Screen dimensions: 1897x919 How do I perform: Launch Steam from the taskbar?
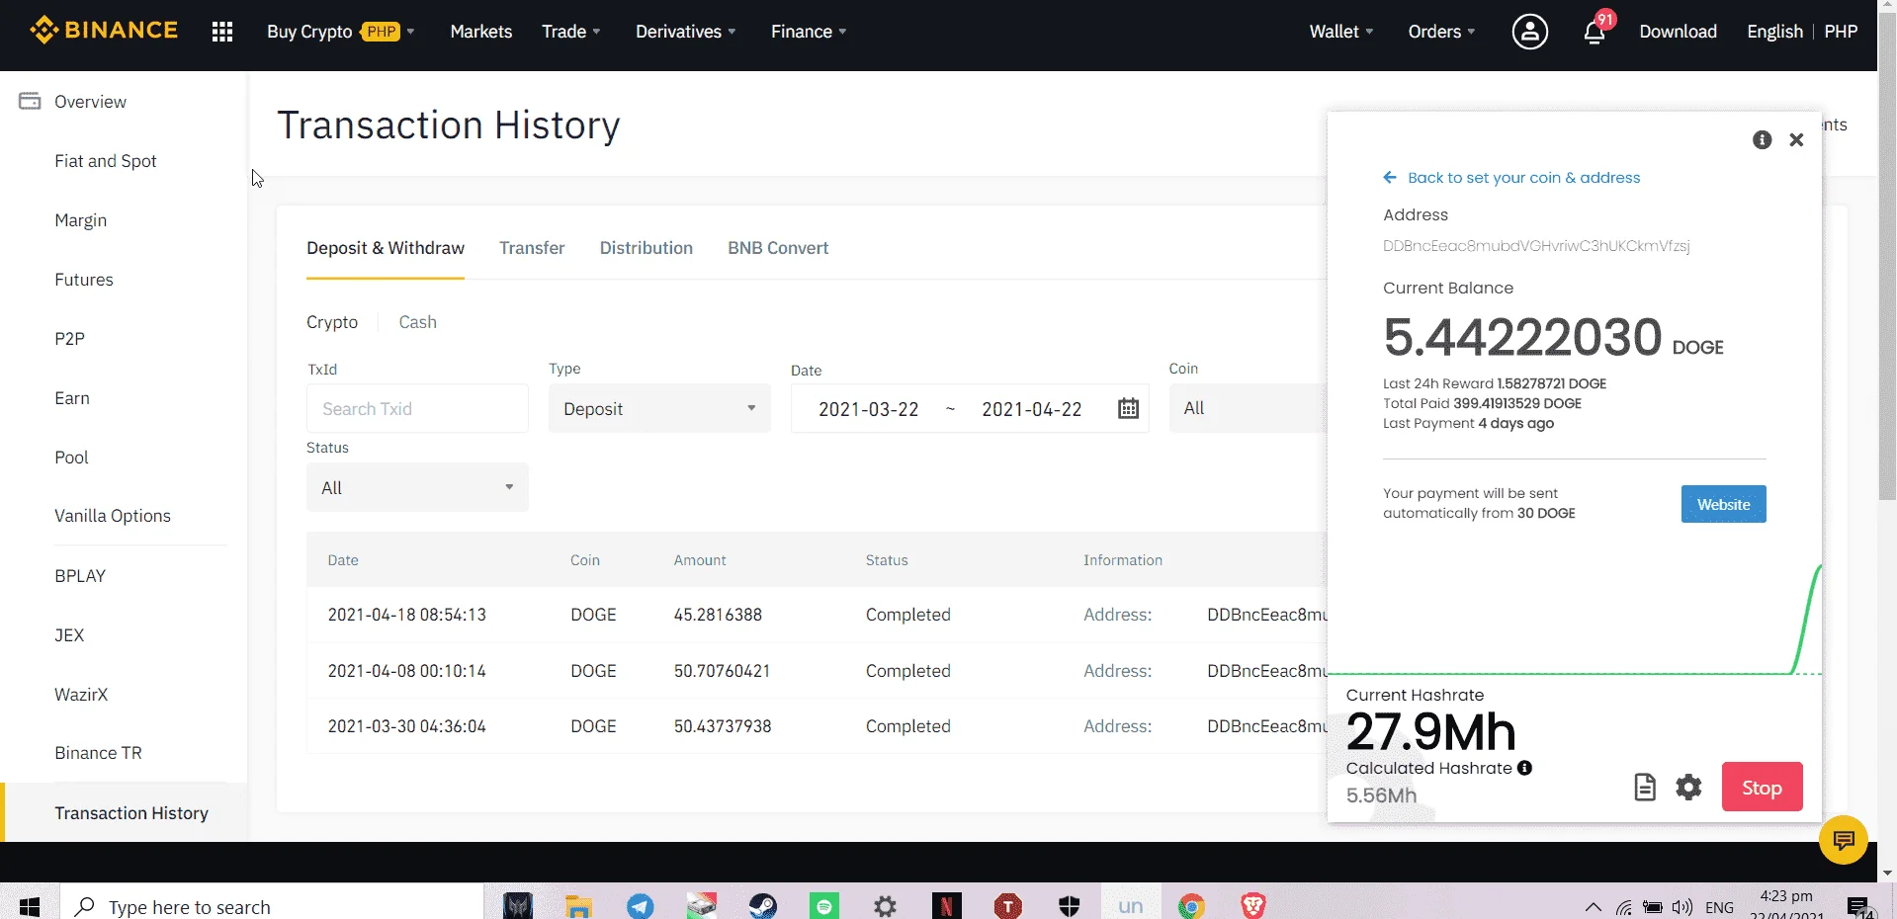(762, 905)
